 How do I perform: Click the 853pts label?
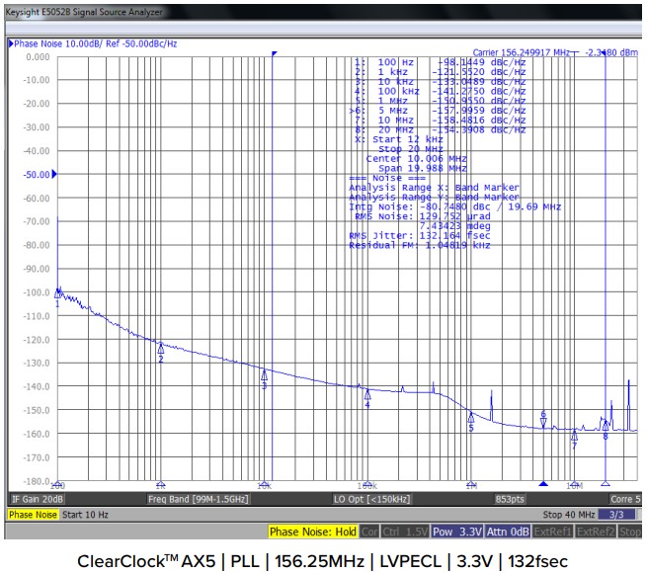[x=510, y=499]
